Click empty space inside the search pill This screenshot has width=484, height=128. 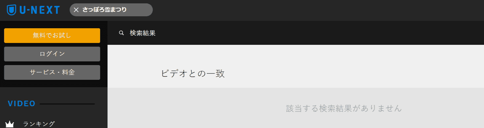coord(139,10)
